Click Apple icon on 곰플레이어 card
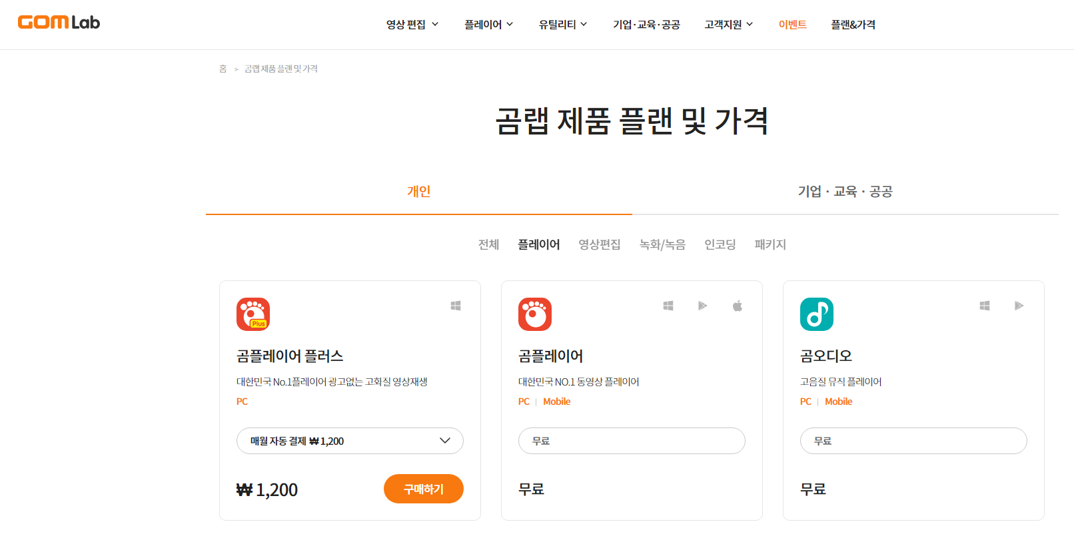Screen dimensions: 1074x548 [738, 306]
